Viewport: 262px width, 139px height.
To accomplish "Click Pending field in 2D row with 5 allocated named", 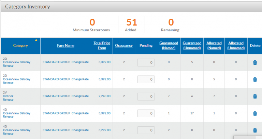I will point(146,80).
